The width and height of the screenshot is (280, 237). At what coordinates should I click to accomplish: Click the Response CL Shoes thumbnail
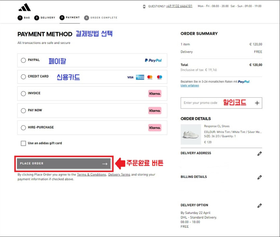point(191,134)
